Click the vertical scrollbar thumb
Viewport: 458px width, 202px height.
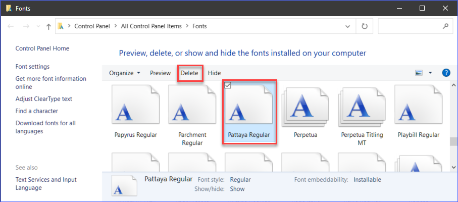pos(453,141)
